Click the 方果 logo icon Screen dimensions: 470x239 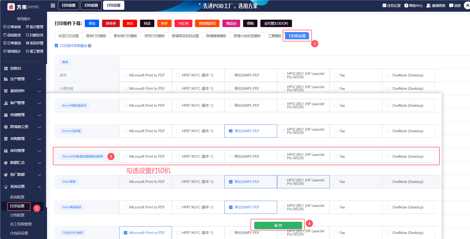point(11,7)
